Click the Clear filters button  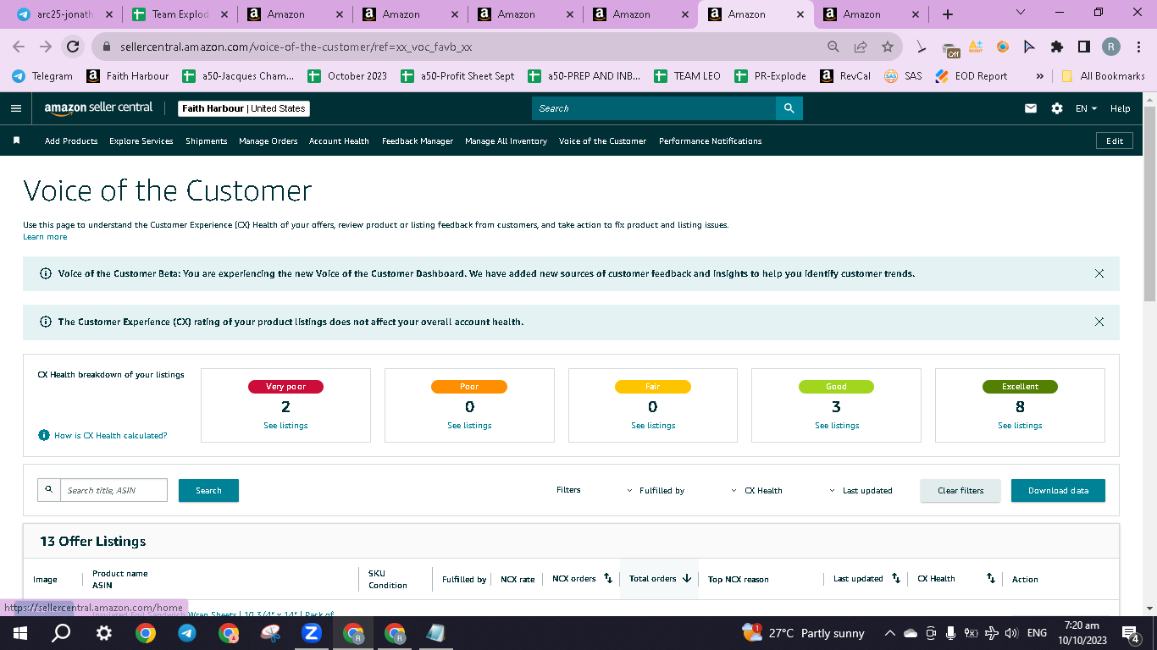tap(960, 491)
